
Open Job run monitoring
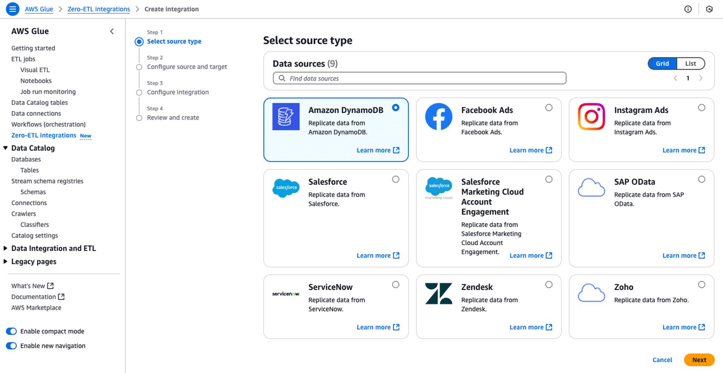click(x=48, y=92)
